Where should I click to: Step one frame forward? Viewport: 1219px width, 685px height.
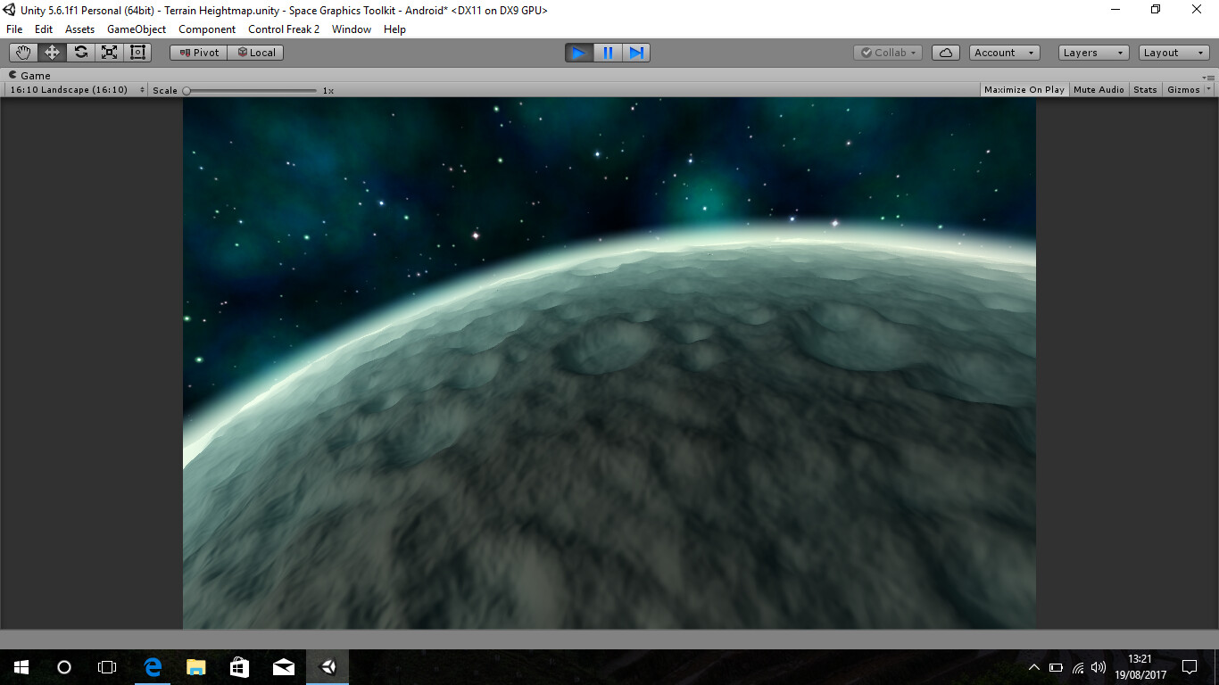[x=635, y=53]
